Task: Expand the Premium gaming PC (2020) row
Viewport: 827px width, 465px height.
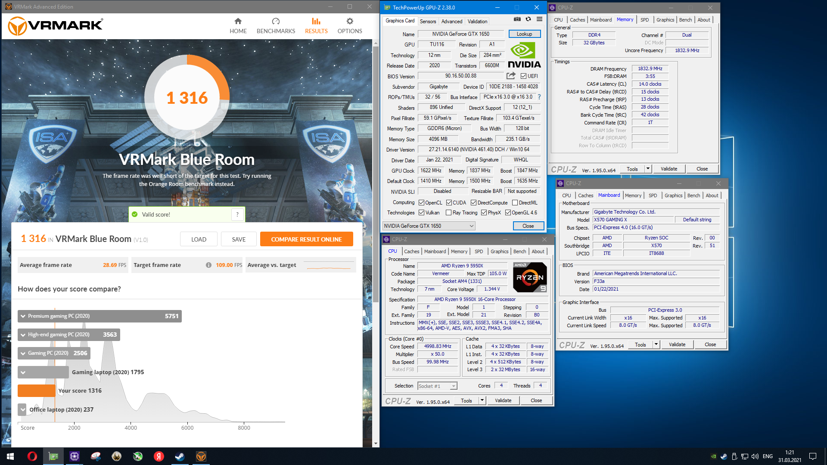Action: coord(99,316)
